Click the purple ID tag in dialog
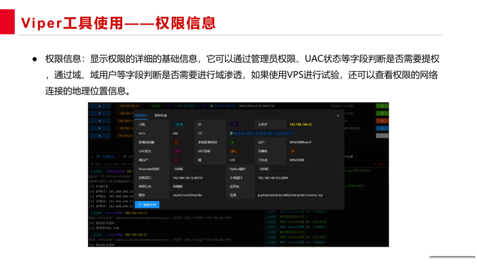The height and width of the screenshot is (268, 477). click(x=234, y=124)
